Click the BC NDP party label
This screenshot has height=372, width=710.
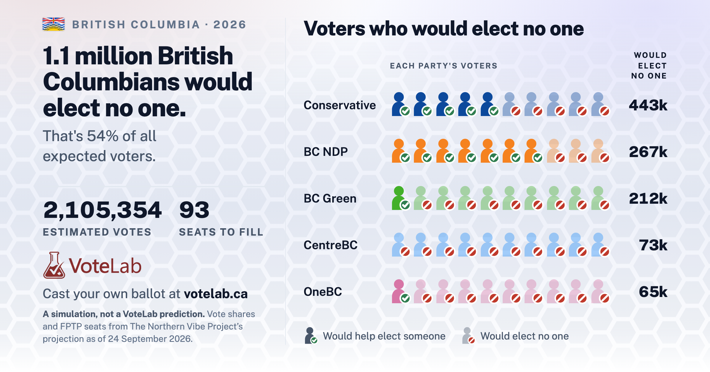point(326,152)
